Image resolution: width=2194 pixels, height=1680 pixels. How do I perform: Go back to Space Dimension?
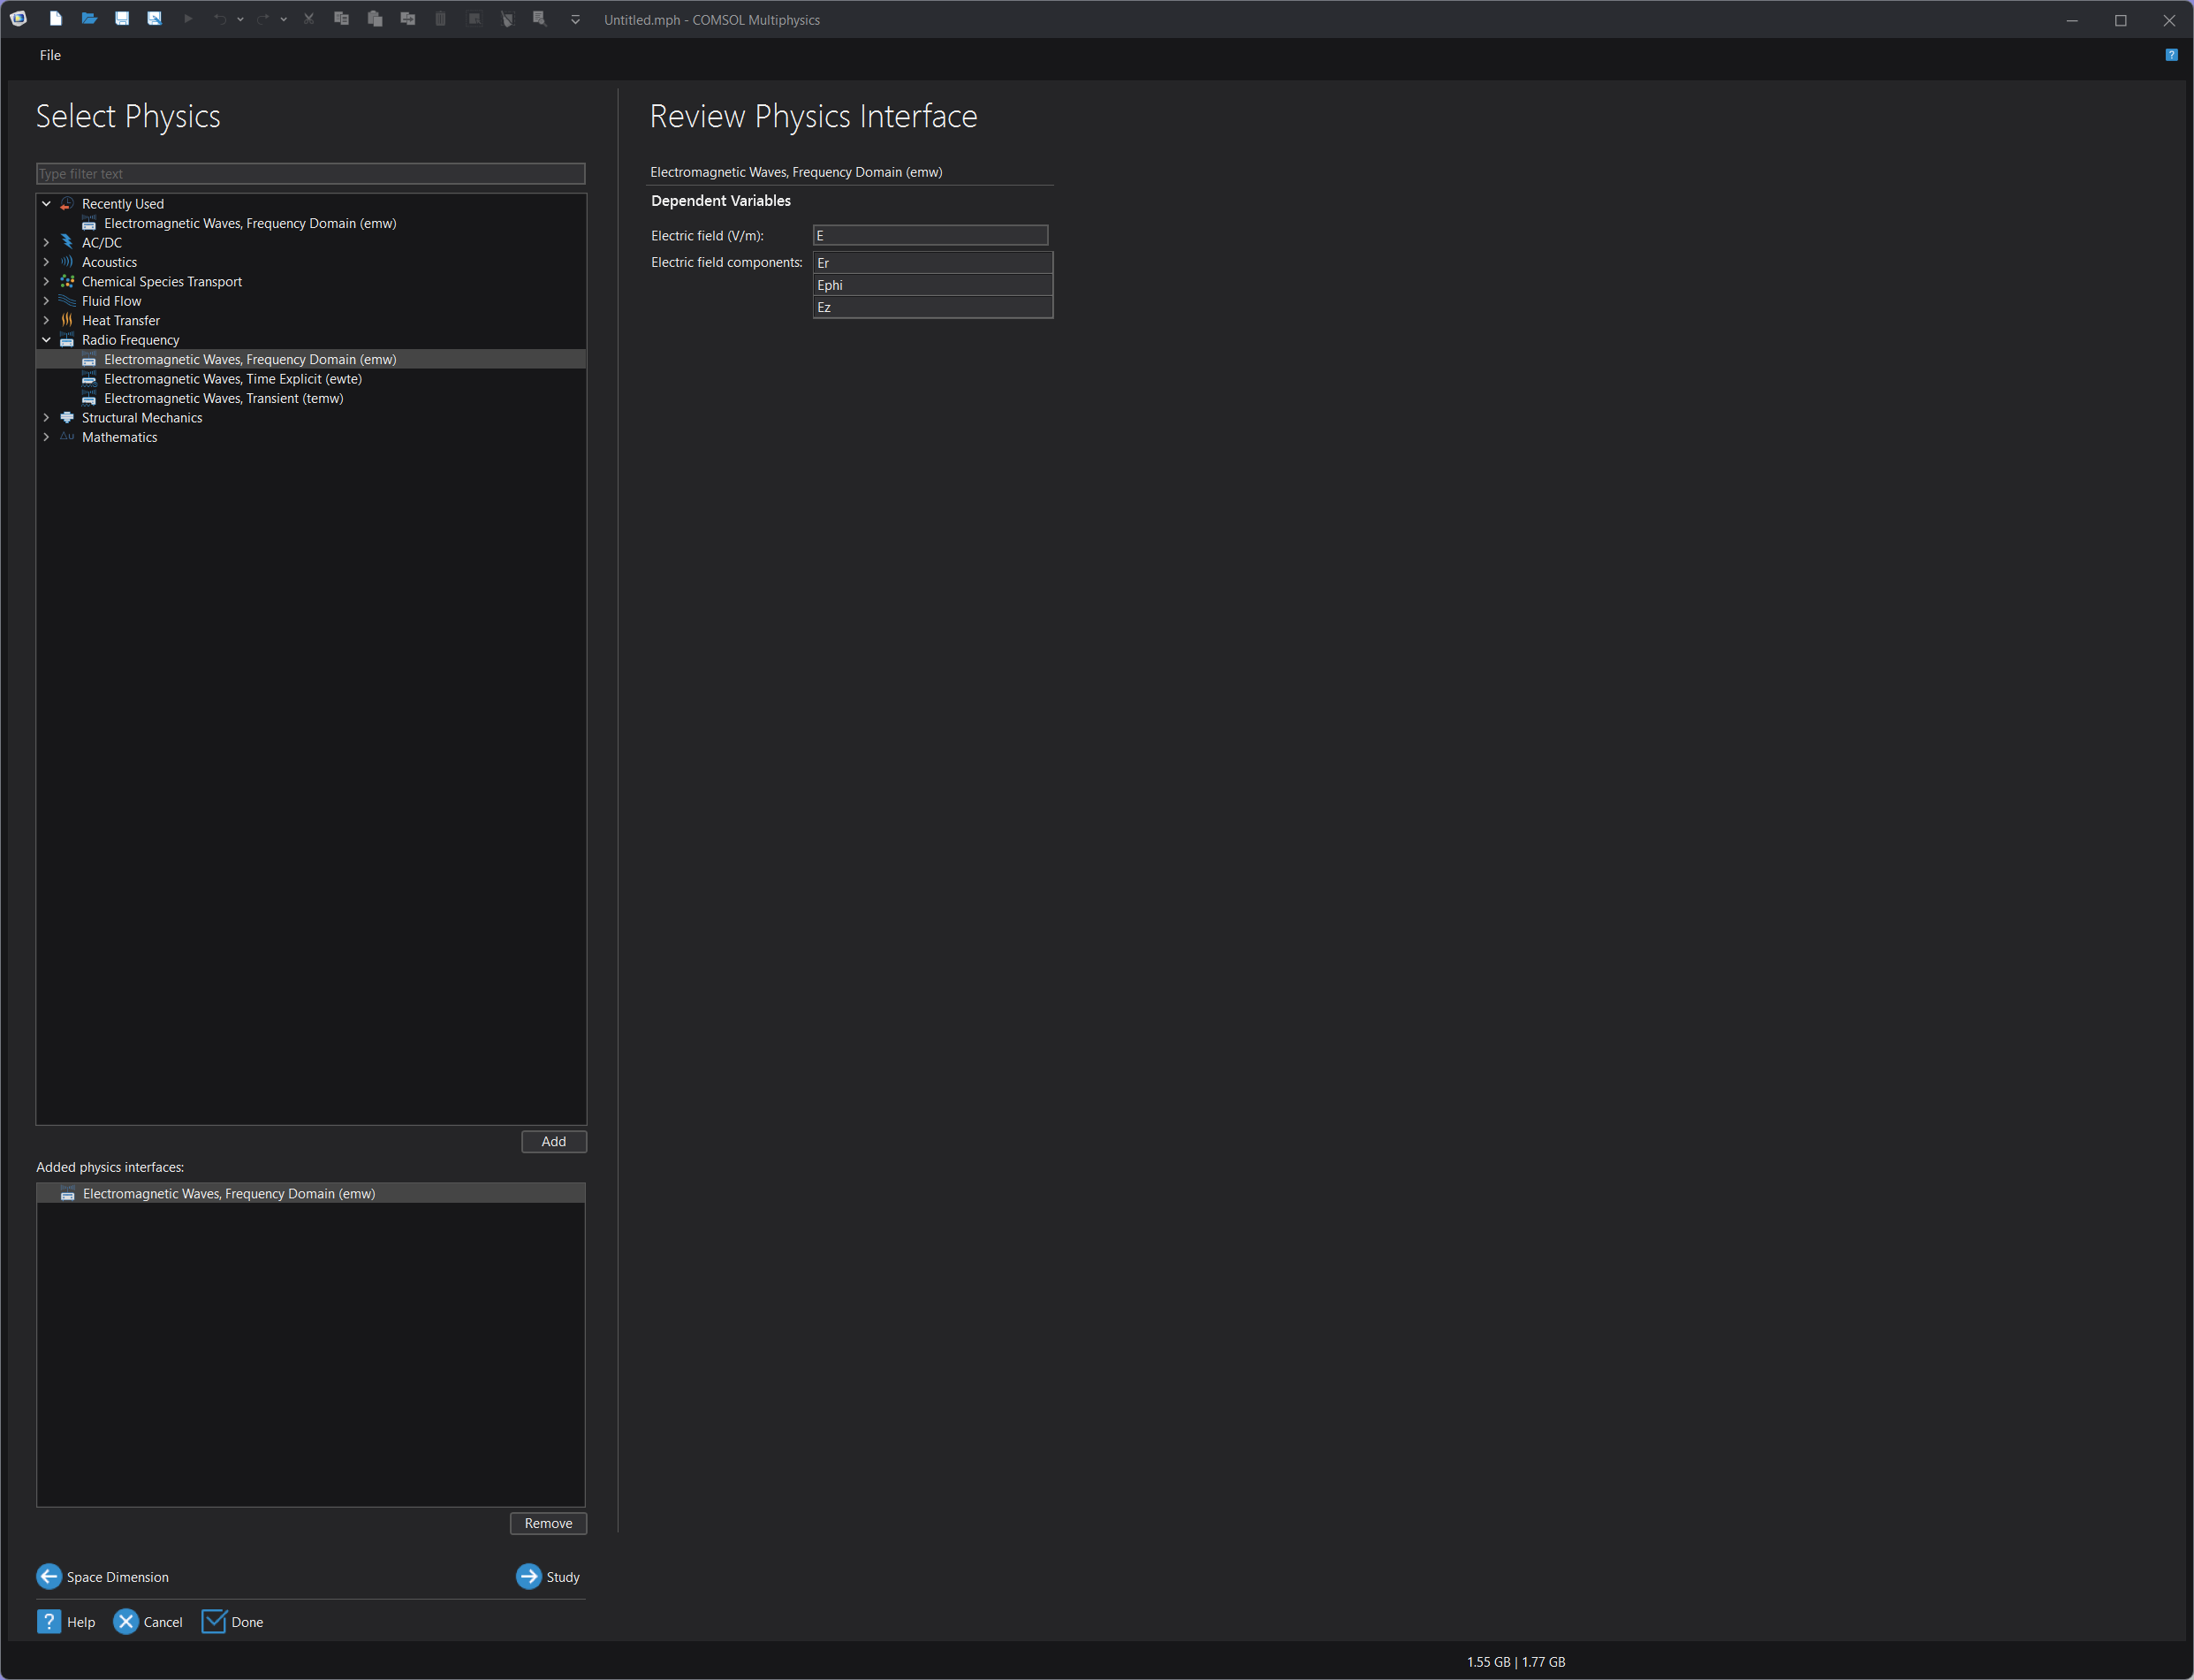(49, 1576)
